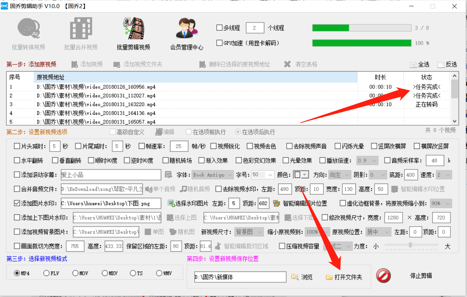Open 智能编辑图片位置 tool

tap(277, 203)
